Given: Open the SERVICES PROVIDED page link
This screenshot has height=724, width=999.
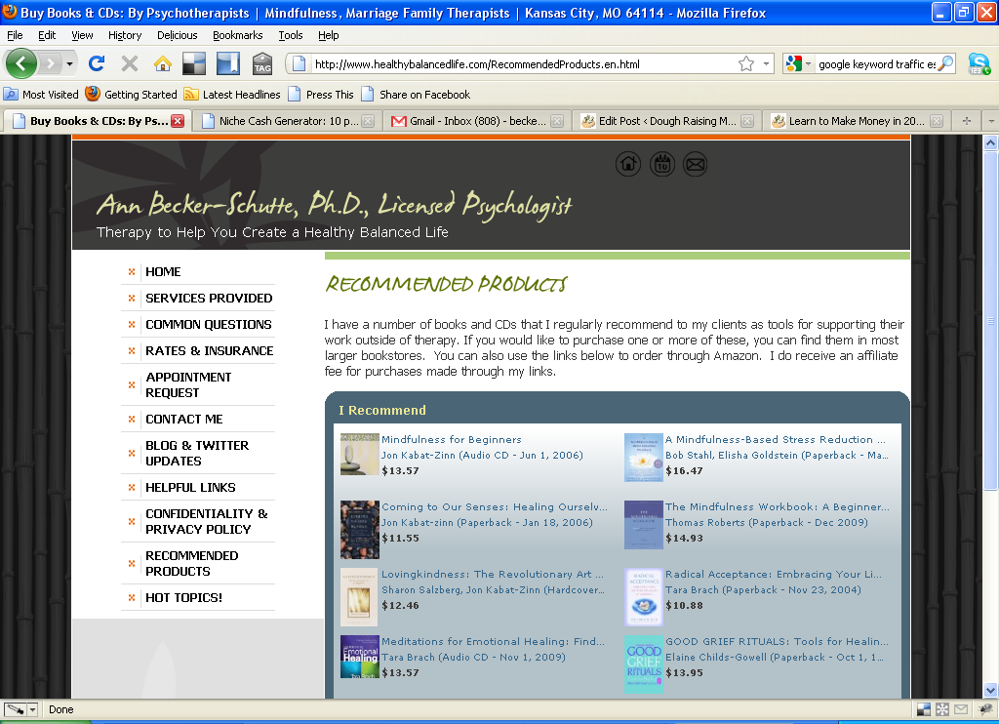Looking at the screenshot, I should [209, 299].
